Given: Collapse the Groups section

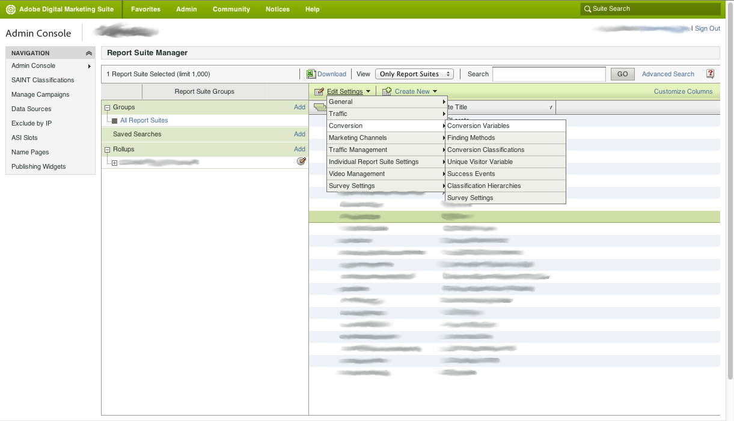Looking at the screenshot, I should pyautogui.click(x=108, y=108).
